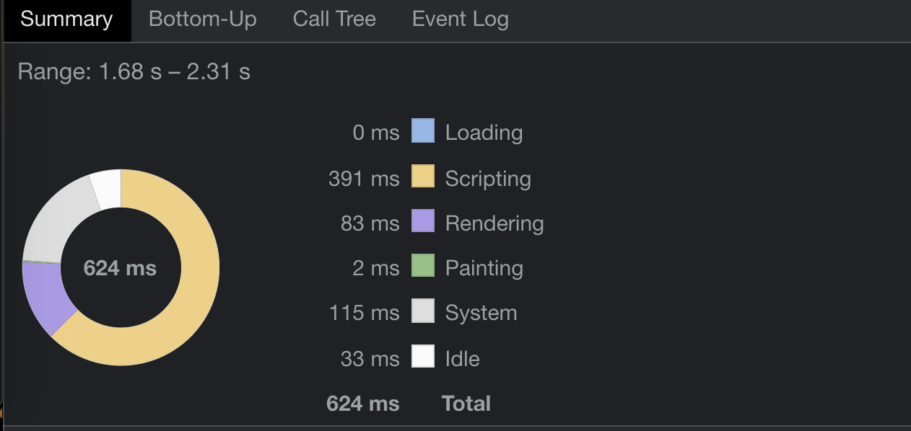Switch to the Summary tab
Viewport: 911px width, 431px height.
66,20
